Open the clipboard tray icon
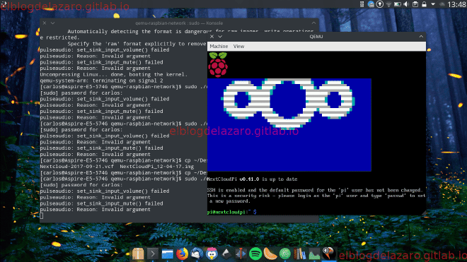Viewport: 467px width, 262px height. pos(415,4)
